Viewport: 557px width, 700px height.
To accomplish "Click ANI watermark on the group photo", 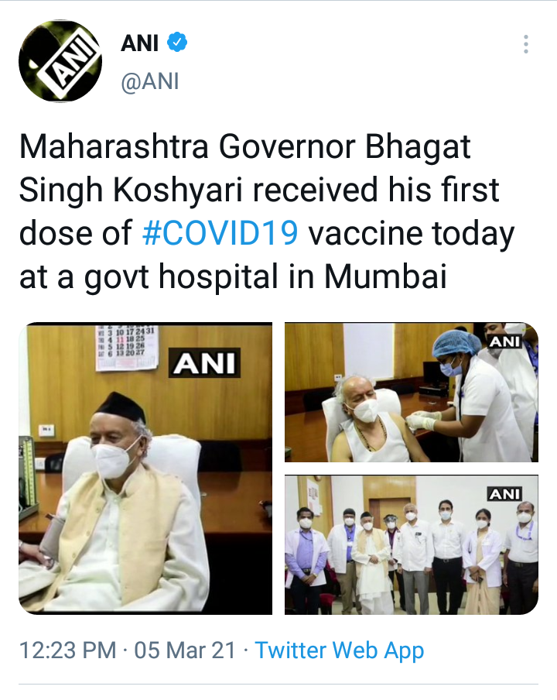I will click(505, 494).
